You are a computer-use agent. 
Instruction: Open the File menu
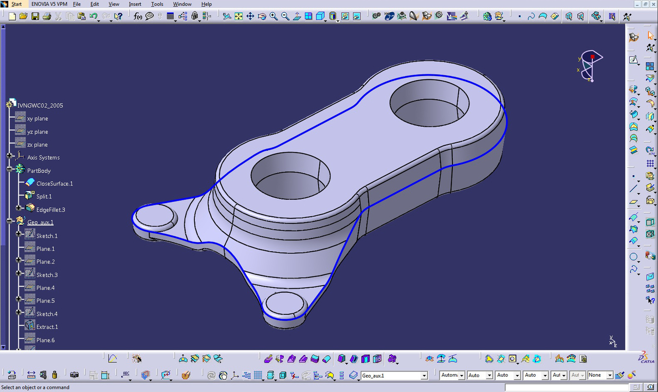point(77,4)
